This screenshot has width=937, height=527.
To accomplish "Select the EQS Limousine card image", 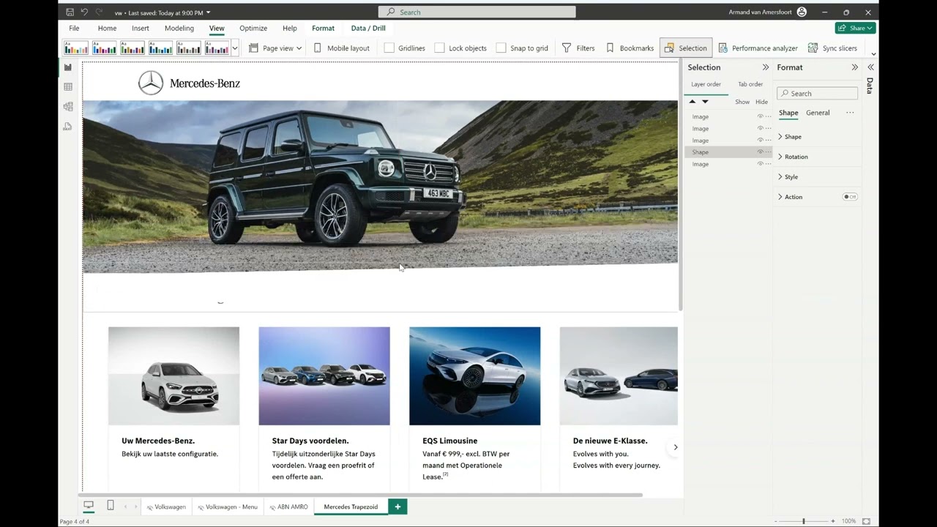I will [475, 376].
